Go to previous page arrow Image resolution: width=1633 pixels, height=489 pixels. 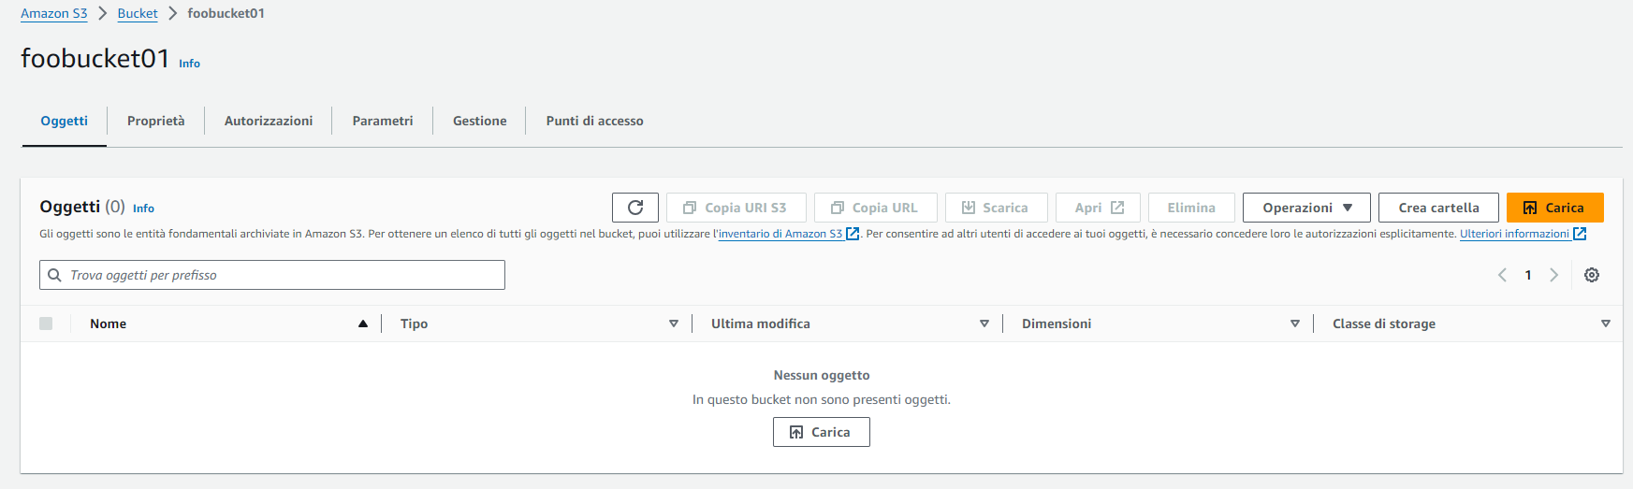[1503, 275]
